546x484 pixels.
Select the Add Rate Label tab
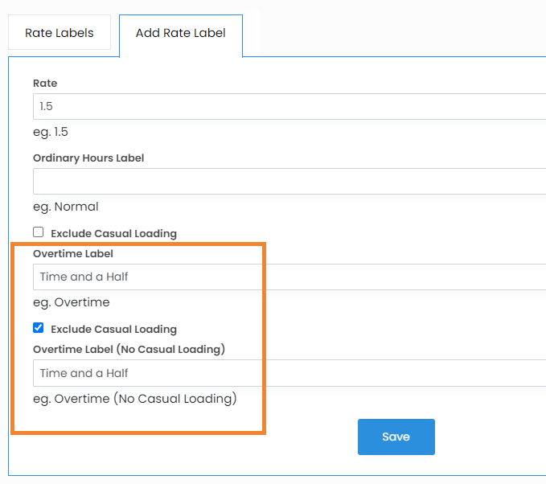[x=180, y=33]
